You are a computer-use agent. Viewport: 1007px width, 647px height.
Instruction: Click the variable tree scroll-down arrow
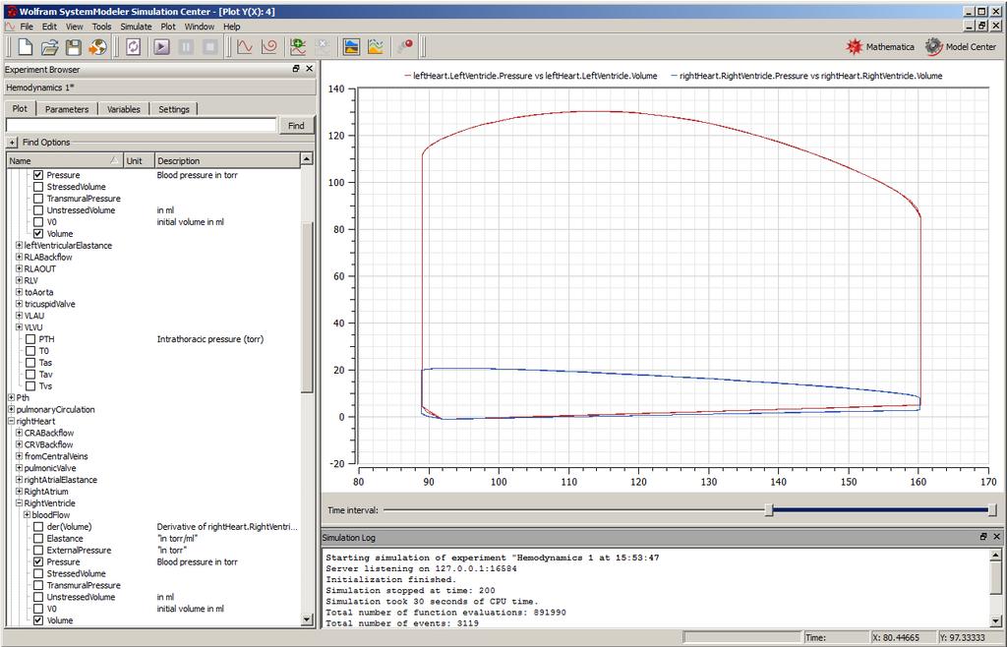tap(307, 619)
